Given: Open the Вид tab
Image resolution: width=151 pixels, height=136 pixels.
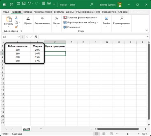Looking at the screenshot, I should pyautogui.click(x=98, y=12).
